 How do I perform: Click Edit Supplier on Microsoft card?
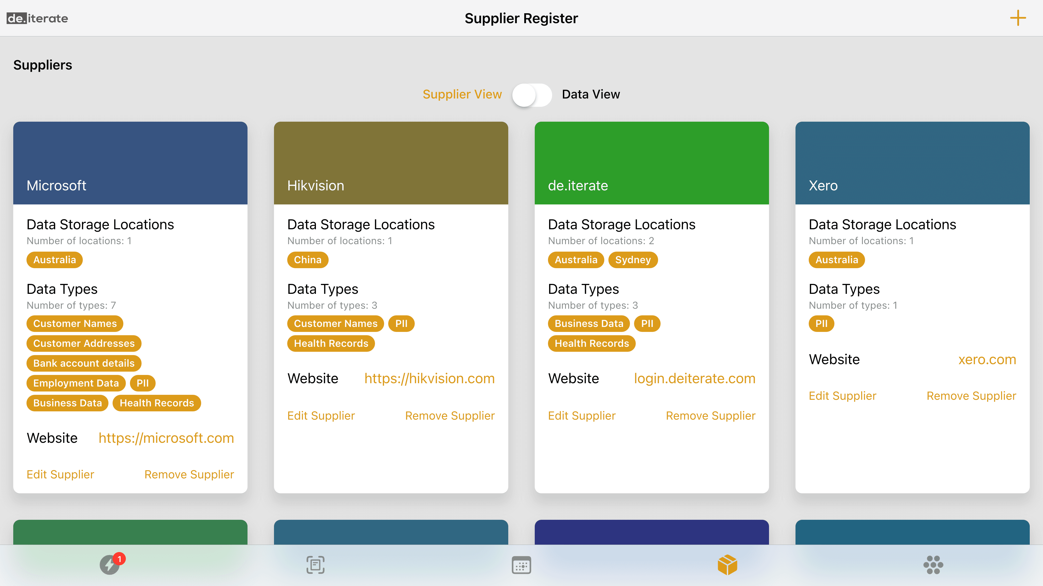click(x=60, y=474)
